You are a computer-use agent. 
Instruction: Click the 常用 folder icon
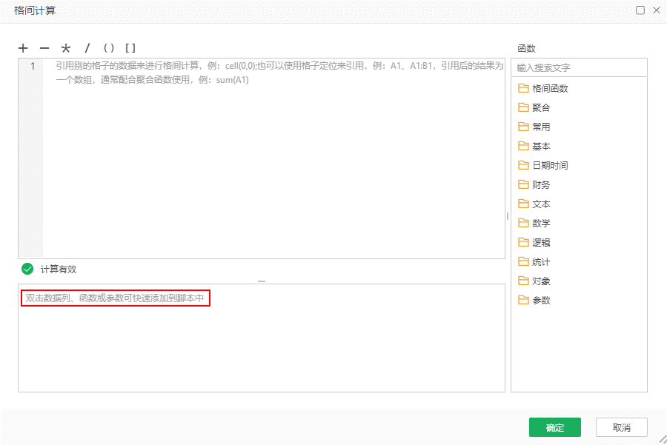(x=523, y=126)
